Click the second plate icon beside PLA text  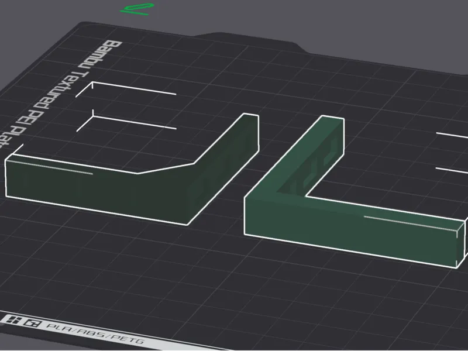tap(32, 324)
